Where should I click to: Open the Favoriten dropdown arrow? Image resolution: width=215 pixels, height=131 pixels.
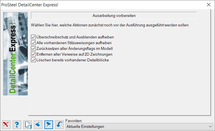pyautogui.click(x=210, y=126)
